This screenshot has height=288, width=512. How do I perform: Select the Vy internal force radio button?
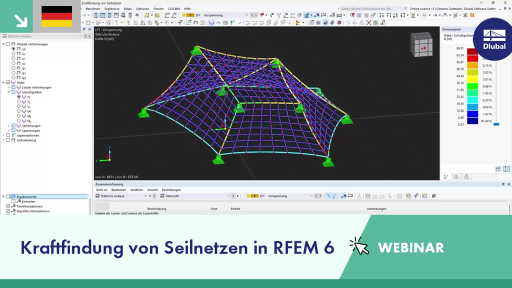tap(18, 102)
